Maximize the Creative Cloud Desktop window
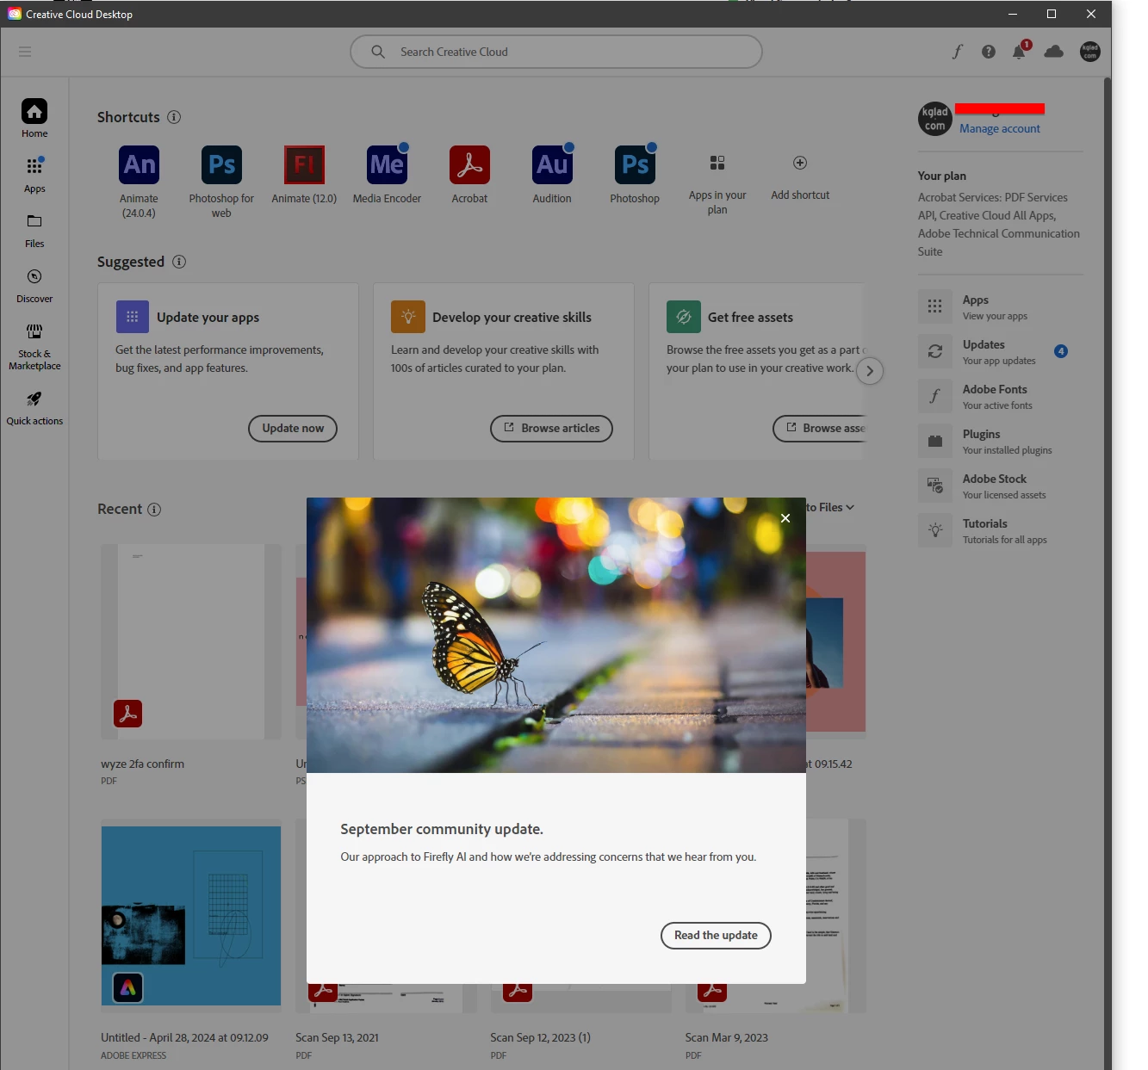Screen dimensions: 1148x1070 pos(1052,14)
